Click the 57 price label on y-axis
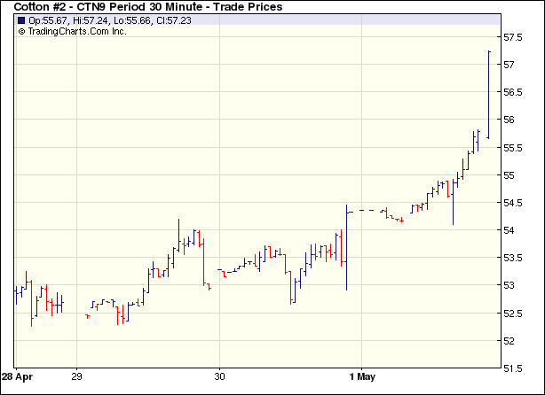The image size is (545, 395). 509,65
